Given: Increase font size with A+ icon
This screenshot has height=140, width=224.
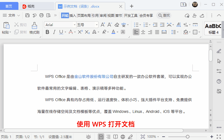Looking at the screenshot, I should click(103, 25).
